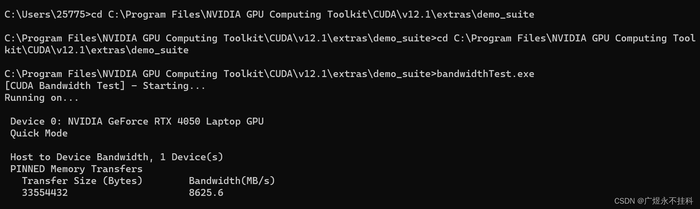
Task: Click the 'Host to Device Bandwidth' line
Action: click(x=116, y=157)
